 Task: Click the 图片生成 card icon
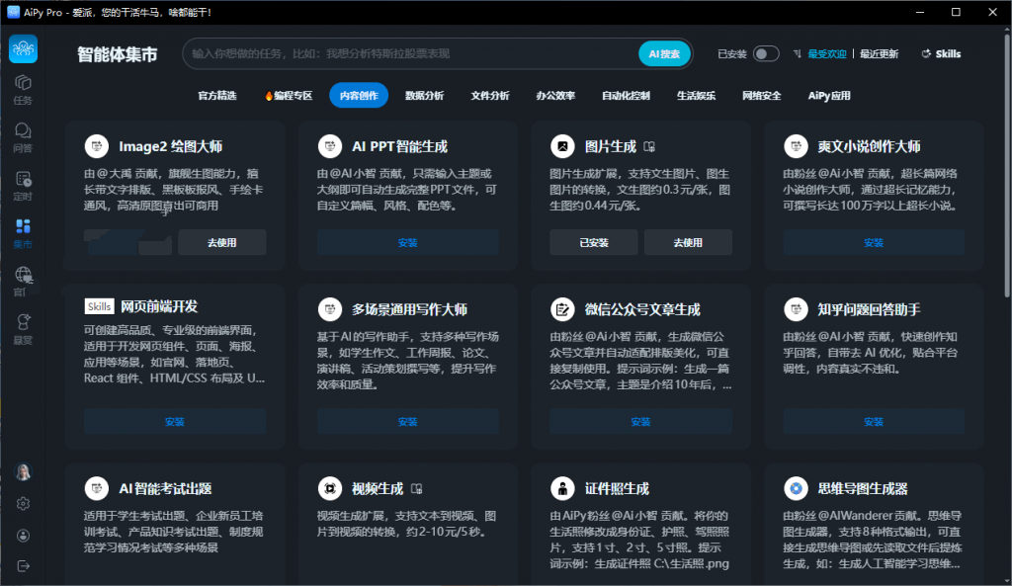[x=562, y=146]
